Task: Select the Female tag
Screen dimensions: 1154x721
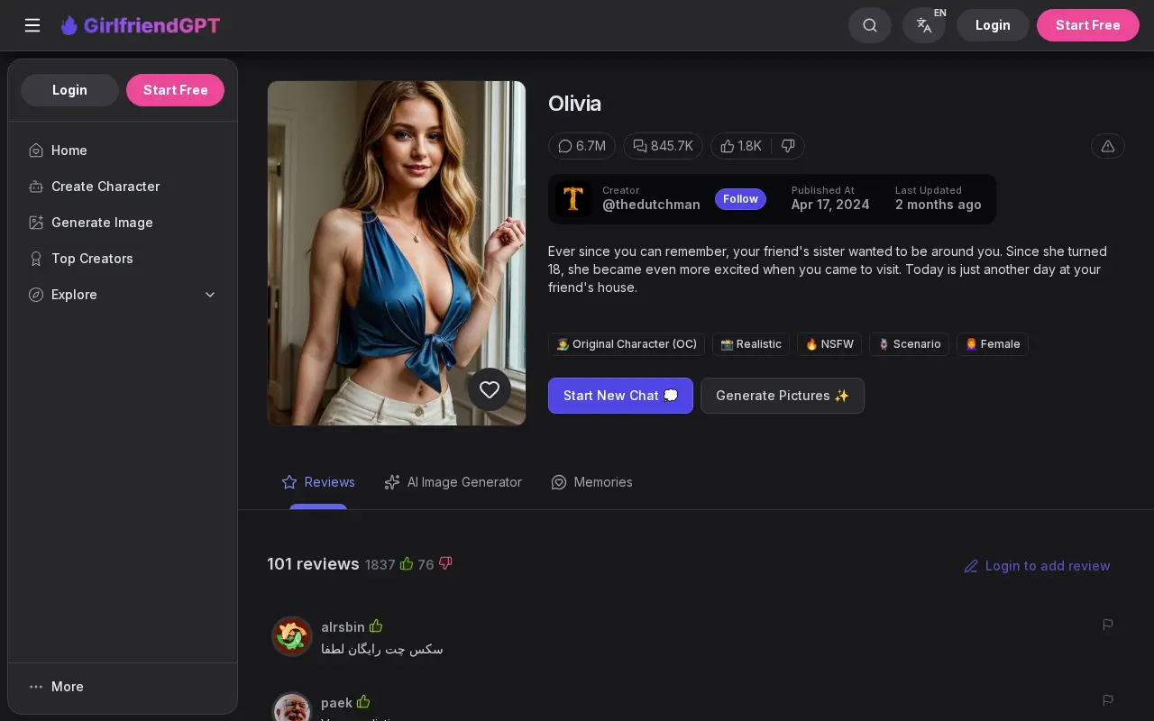Action: pos(993,344)
